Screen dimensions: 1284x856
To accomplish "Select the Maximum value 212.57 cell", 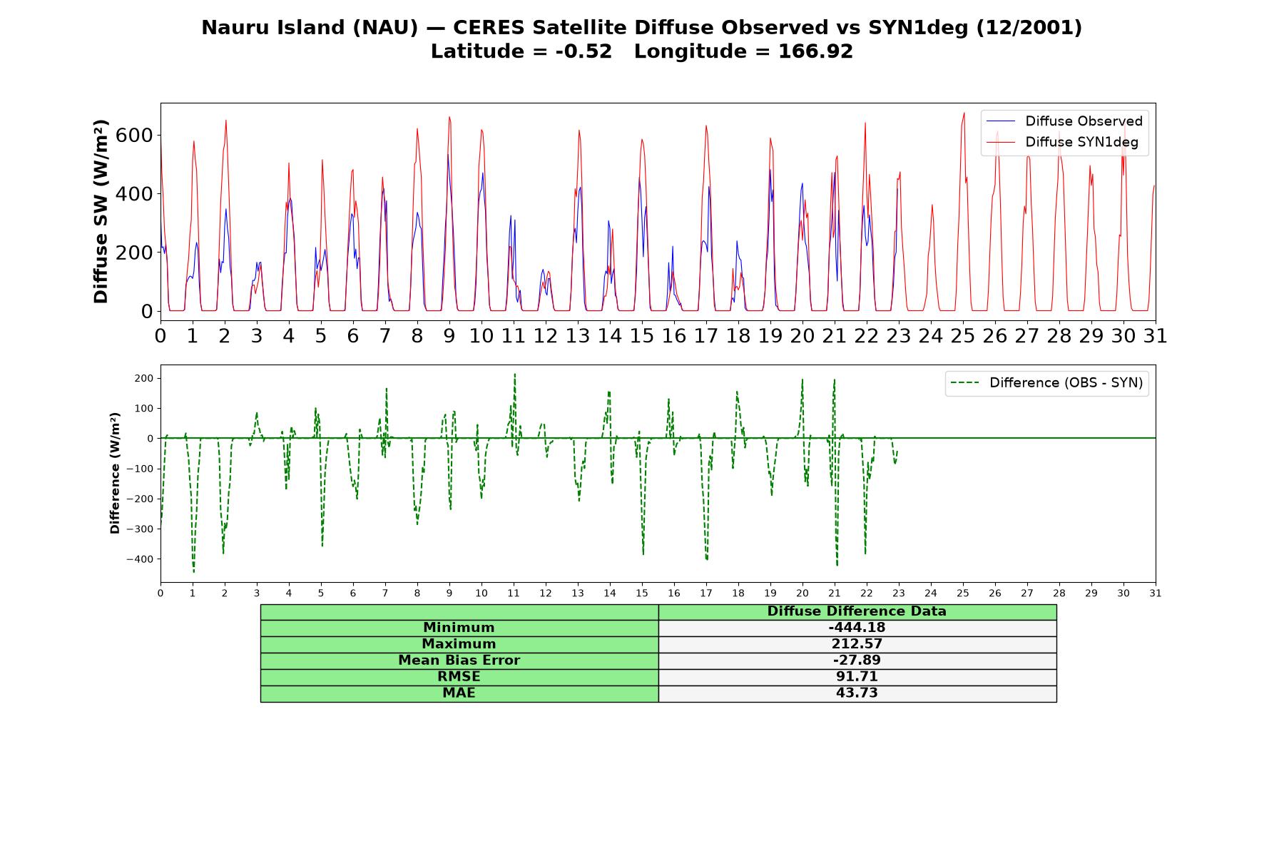I will tap(857, 644).
